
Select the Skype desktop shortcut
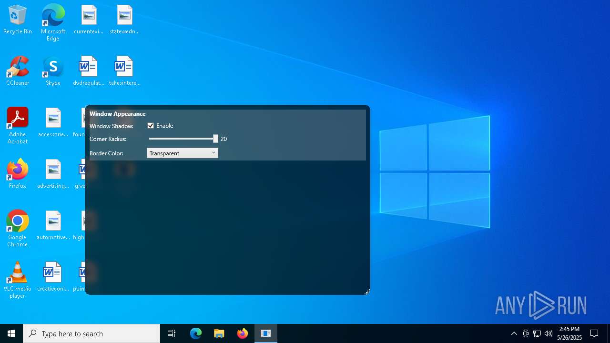pos(53,71)
